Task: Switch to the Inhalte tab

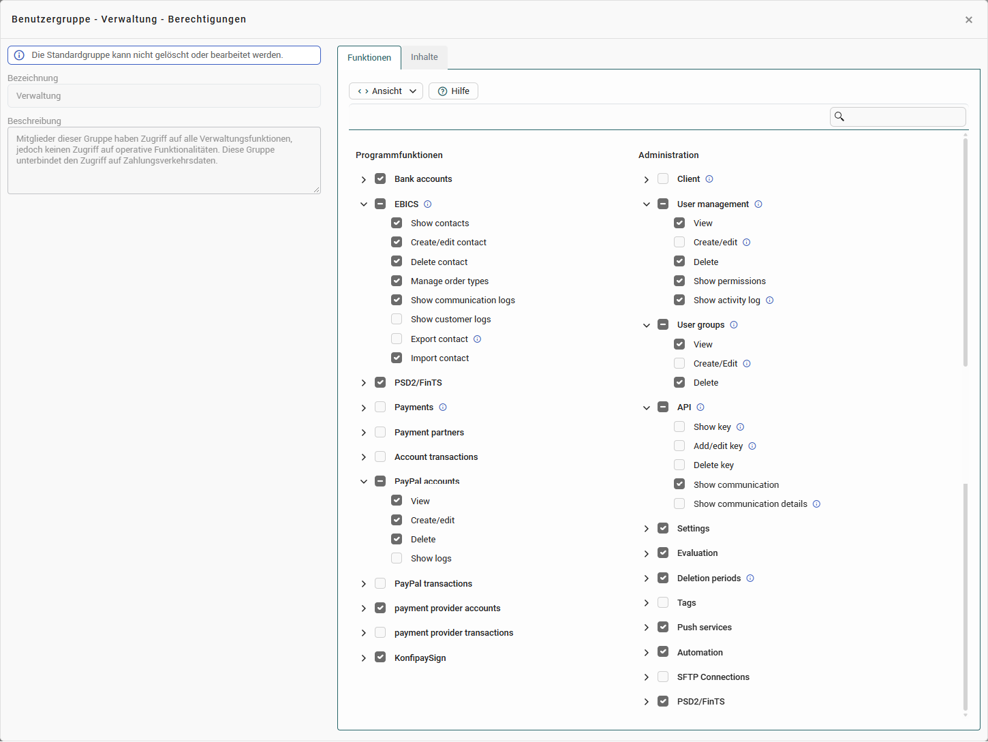Action: click(424, 57)
